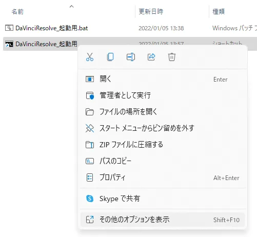Image resolution: width=257 pixels, height=237 pixels.
Task: Click the batch file icon beside DaVinciResolve_起動用.bat
Action: (9, 28)
